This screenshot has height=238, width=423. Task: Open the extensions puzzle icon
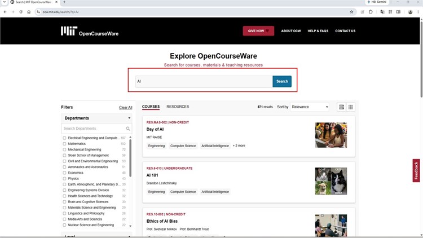[371, 12]
